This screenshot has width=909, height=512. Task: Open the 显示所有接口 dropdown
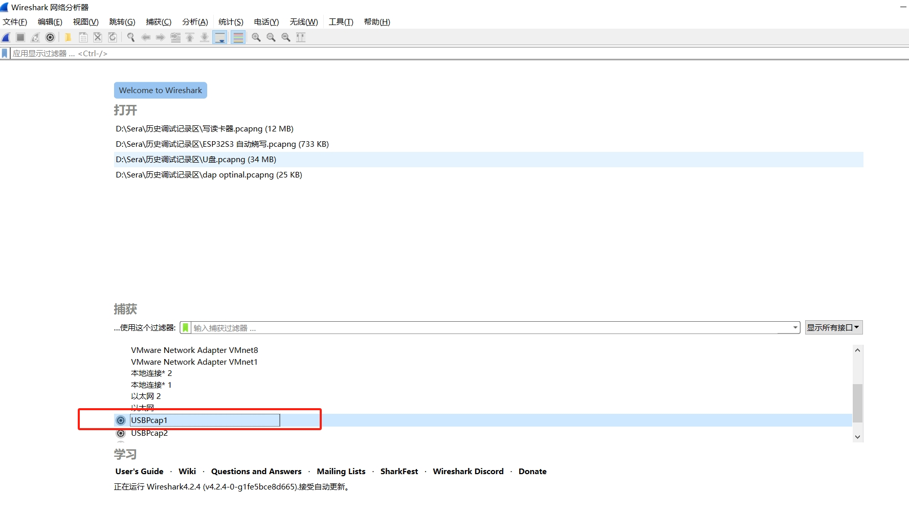[x=834, y=327]
